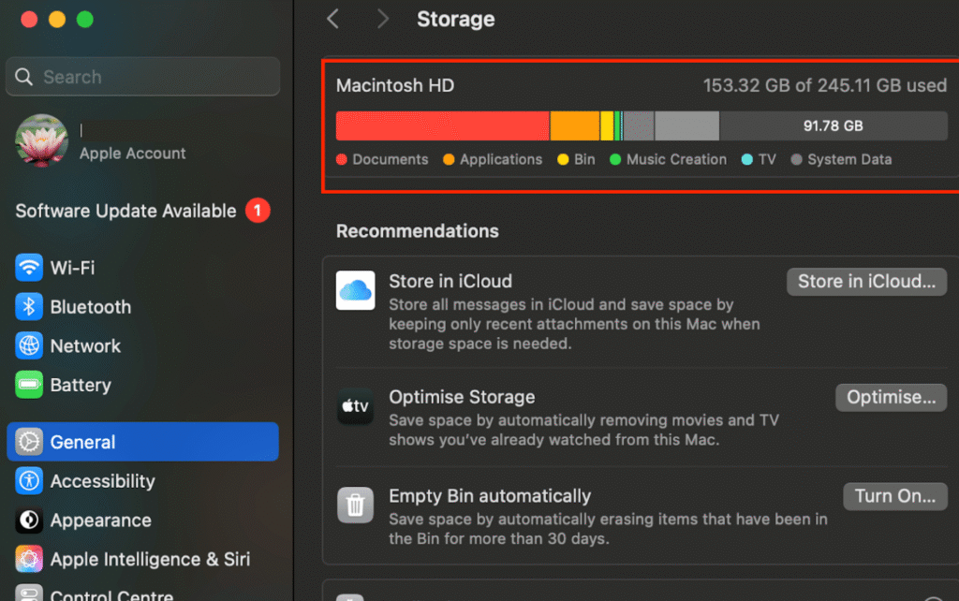Image resolution: width=959 pixels, height=601 pixels.
Task: Click the Turn On... button
Action: 894,496
